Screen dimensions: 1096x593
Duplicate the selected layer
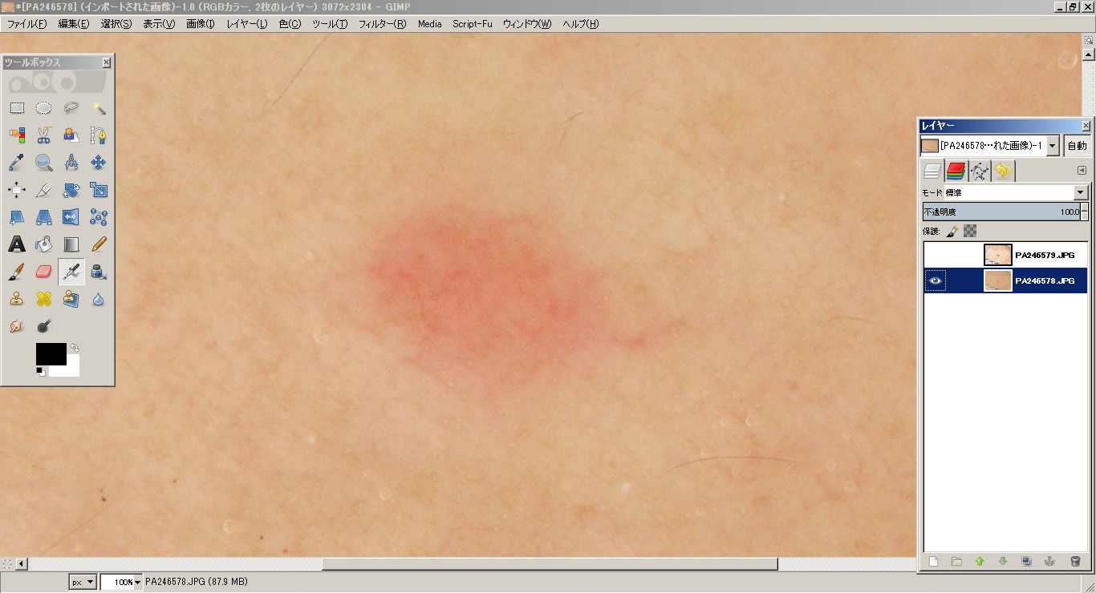point(1026,562)
